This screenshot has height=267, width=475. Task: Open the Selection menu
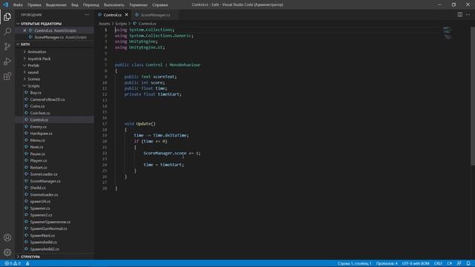pyautogui.click(x=56, y=5)
